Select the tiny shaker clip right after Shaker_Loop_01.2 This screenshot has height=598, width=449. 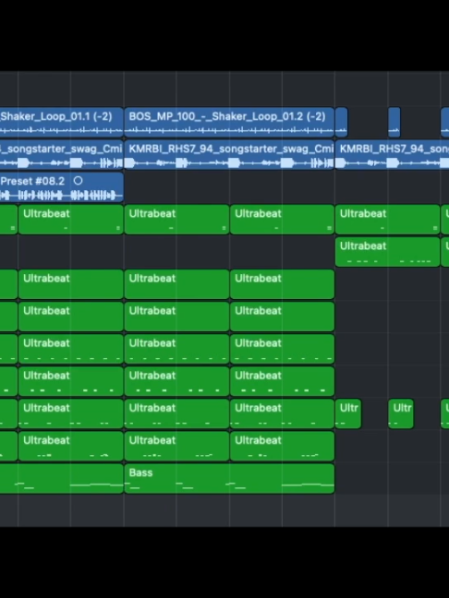pyautogui.click(x=341, y=122)
